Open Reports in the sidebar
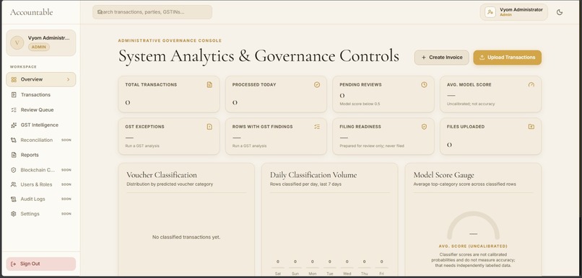The image size is (582, 278). tap(41, 155)
